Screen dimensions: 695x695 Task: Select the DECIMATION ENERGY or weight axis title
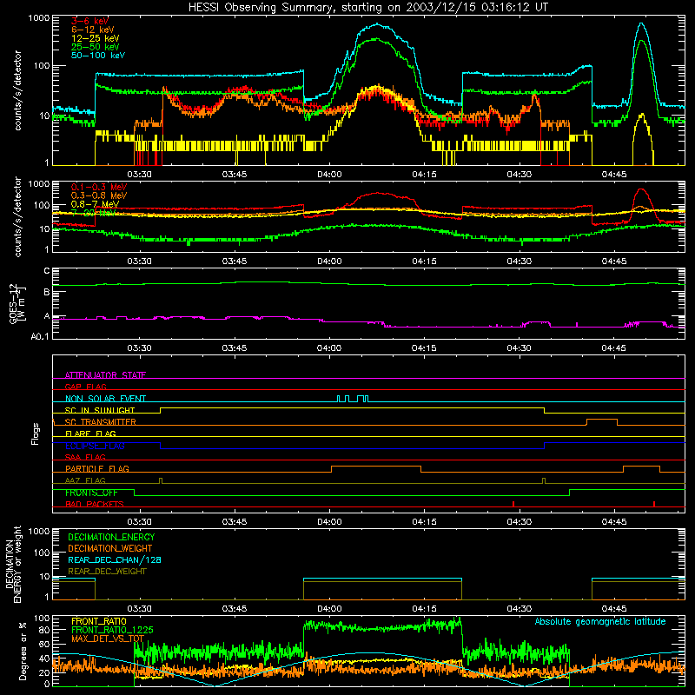(13, 564)
